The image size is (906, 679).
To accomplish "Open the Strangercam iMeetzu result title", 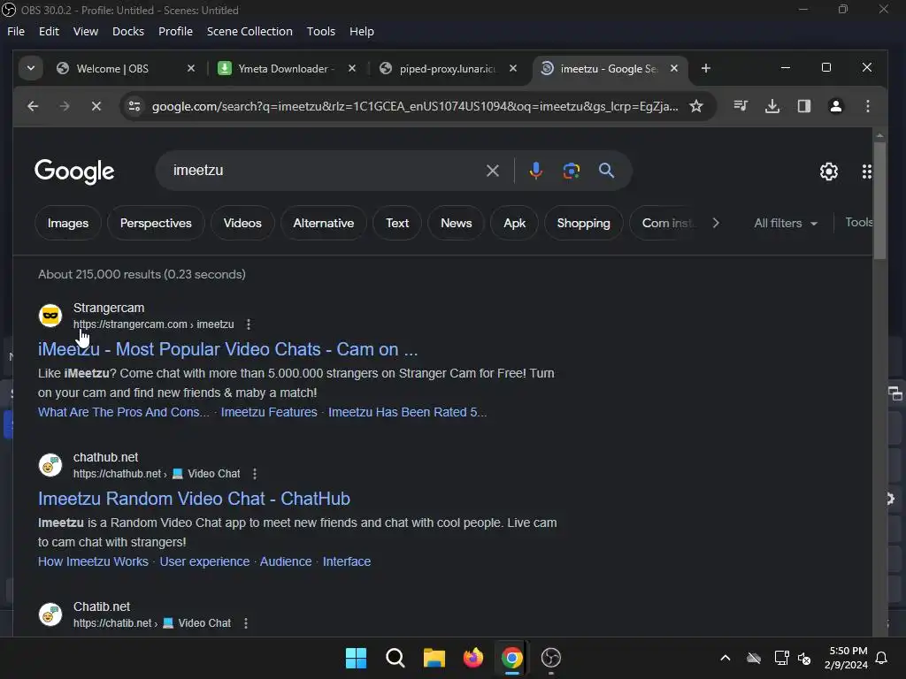I will 227,349.
